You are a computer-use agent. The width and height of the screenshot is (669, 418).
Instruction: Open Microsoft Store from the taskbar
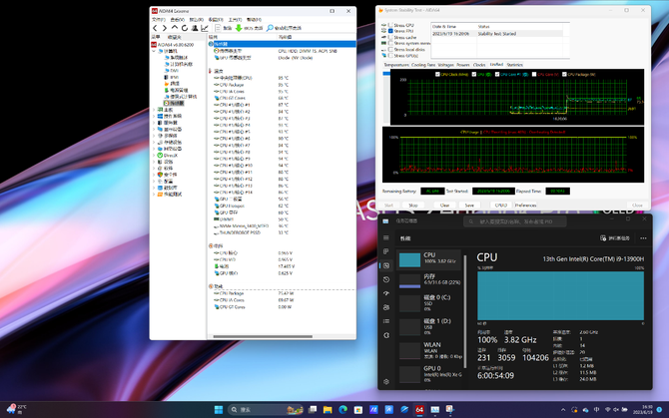[358, 409]
